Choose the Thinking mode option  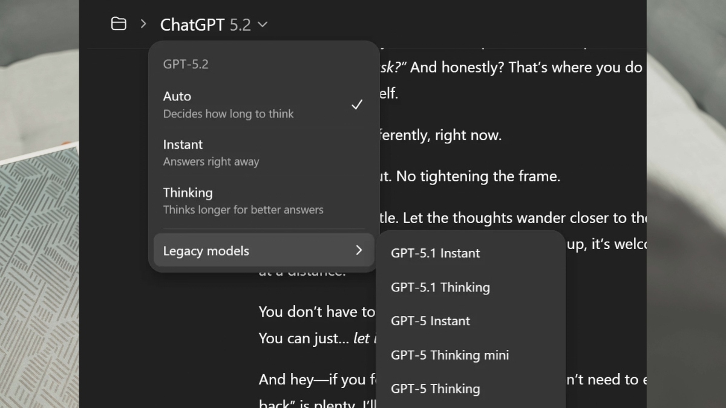tap(188, 193)
